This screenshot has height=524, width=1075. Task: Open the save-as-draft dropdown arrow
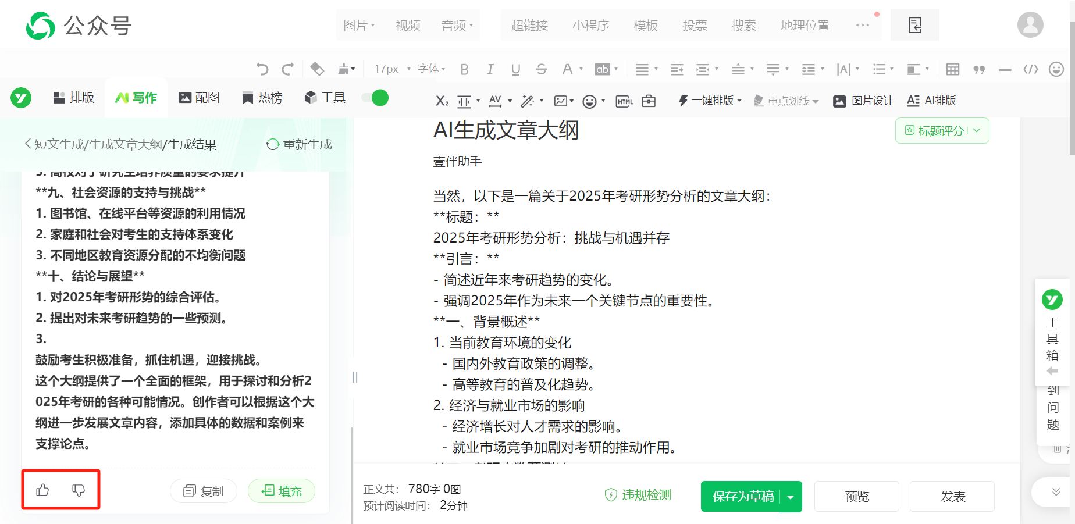point(791,497)
